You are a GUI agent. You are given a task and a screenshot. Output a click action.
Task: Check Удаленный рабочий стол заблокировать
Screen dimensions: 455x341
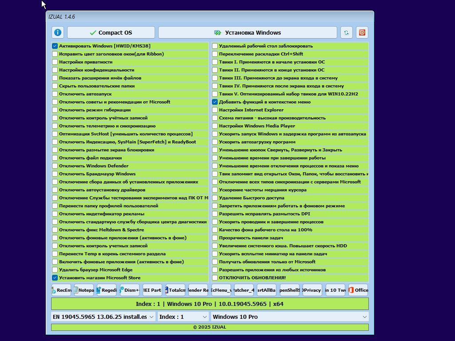pos(215,46)
